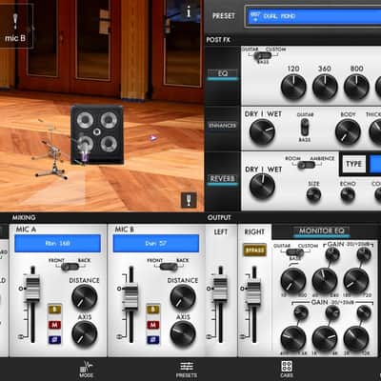This screenshot has height=381, width=381.
Task: Click the Mic B Axis knob
Action: (x=183, y=333)
